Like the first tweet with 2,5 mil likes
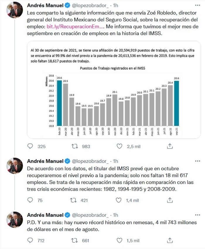The image size is (205, 249). (x=119, y=146)
